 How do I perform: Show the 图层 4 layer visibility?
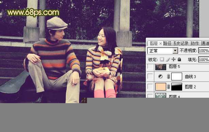click(150, 96)
